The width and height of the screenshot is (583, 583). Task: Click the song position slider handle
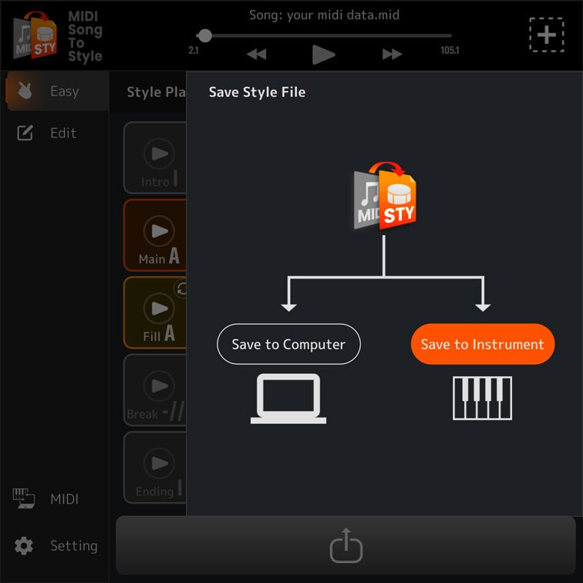click(204, 35)
